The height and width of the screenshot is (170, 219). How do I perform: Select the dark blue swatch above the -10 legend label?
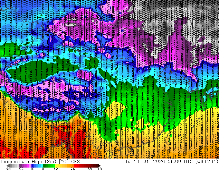pos(32,165)
